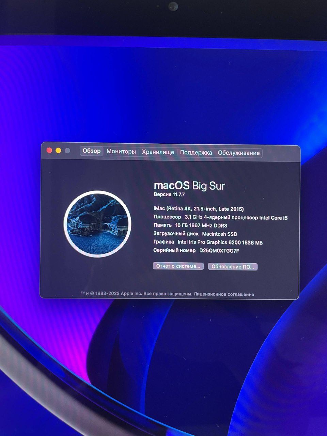Click the 3,1 GHz Intel Core i5 line
Viewport: 327px width, 436px height.
236,217
